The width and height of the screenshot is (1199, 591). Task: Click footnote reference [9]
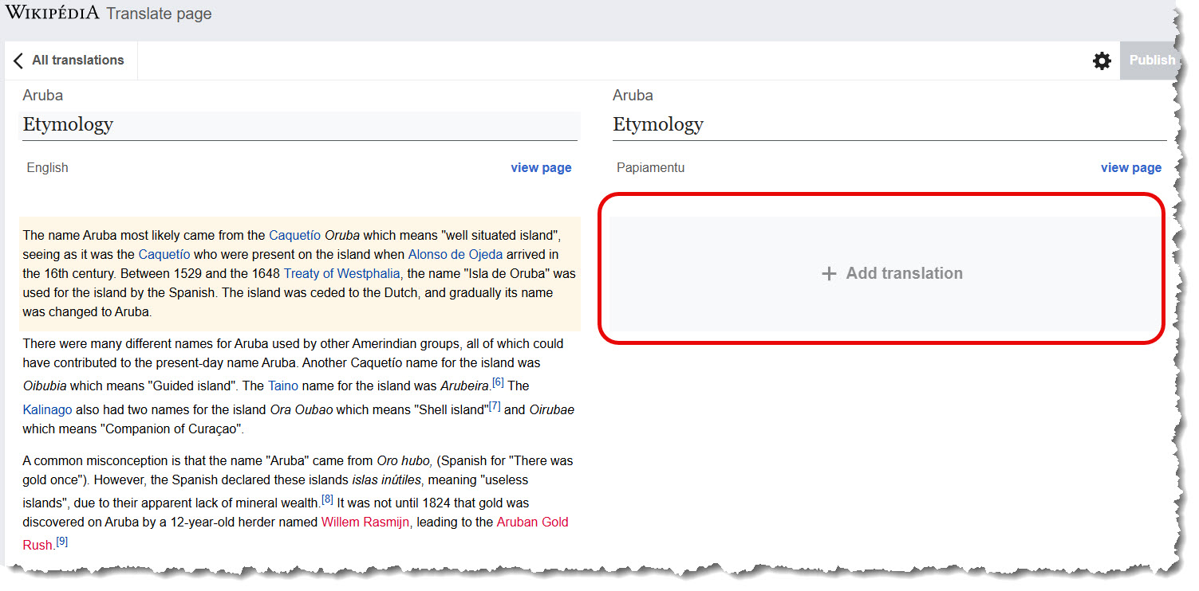click(62, 542)
